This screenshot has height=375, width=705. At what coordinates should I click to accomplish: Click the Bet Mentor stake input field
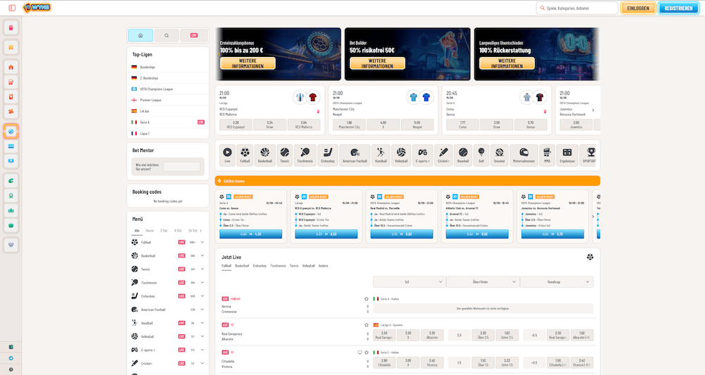click(181, 167)
